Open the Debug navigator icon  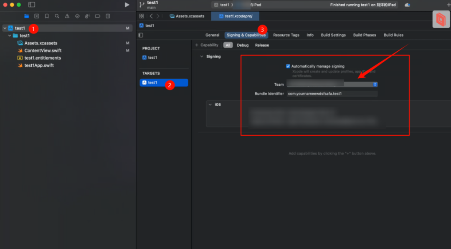(x=87, y=16)
